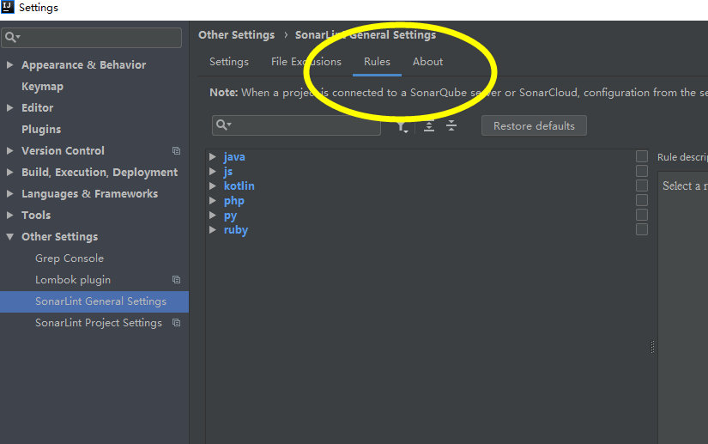Click magnifier icon in rules search box
Screen dimensions: 708x444
tap(223, 125)
